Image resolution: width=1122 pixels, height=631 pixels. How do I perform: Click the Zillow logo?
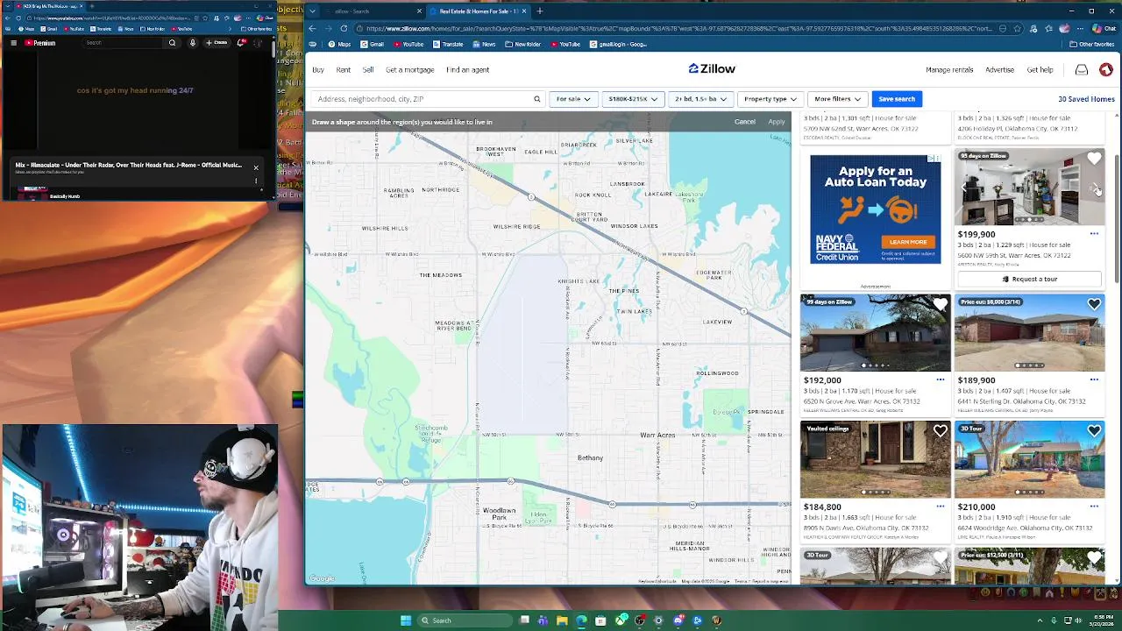pos(712,69)
